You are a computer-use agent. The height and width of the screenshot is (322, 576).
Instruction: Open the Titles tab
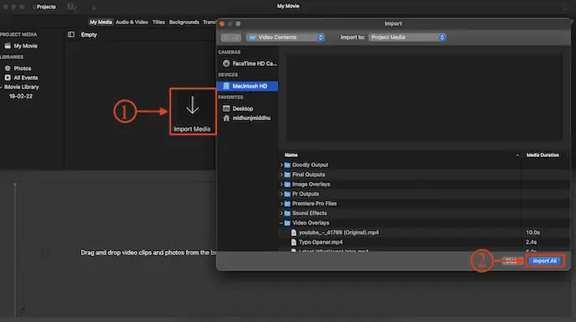click(159, 22)
